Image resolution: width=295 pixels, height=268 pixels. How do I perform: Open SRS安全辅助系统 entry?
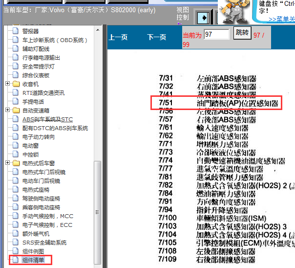point(44,243)
